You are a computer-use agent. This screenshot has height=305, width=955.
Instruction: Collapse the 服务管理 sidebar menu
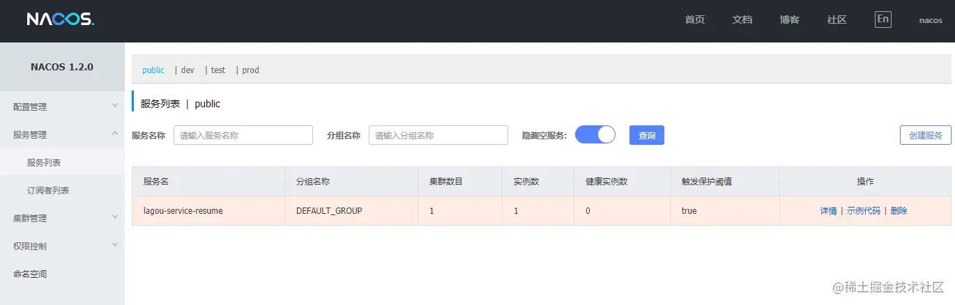[x=62, y=134]
